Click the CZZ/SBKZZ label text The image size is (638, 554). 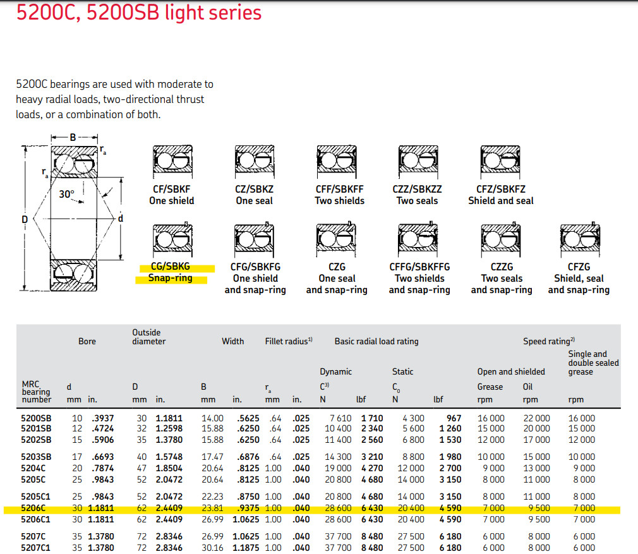(x=417, y=189)
